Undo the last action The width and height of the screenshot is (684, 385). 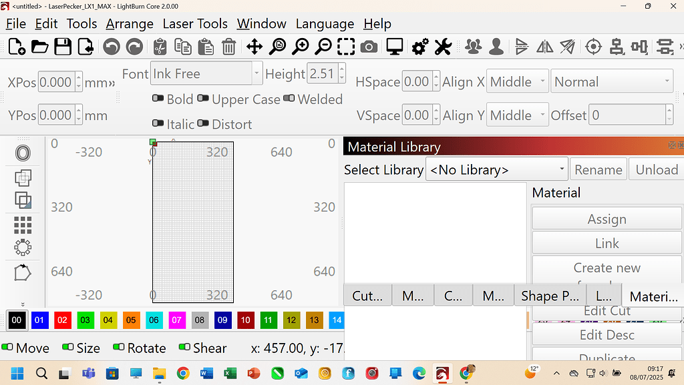pyautogui.click(x=112, y=47)
